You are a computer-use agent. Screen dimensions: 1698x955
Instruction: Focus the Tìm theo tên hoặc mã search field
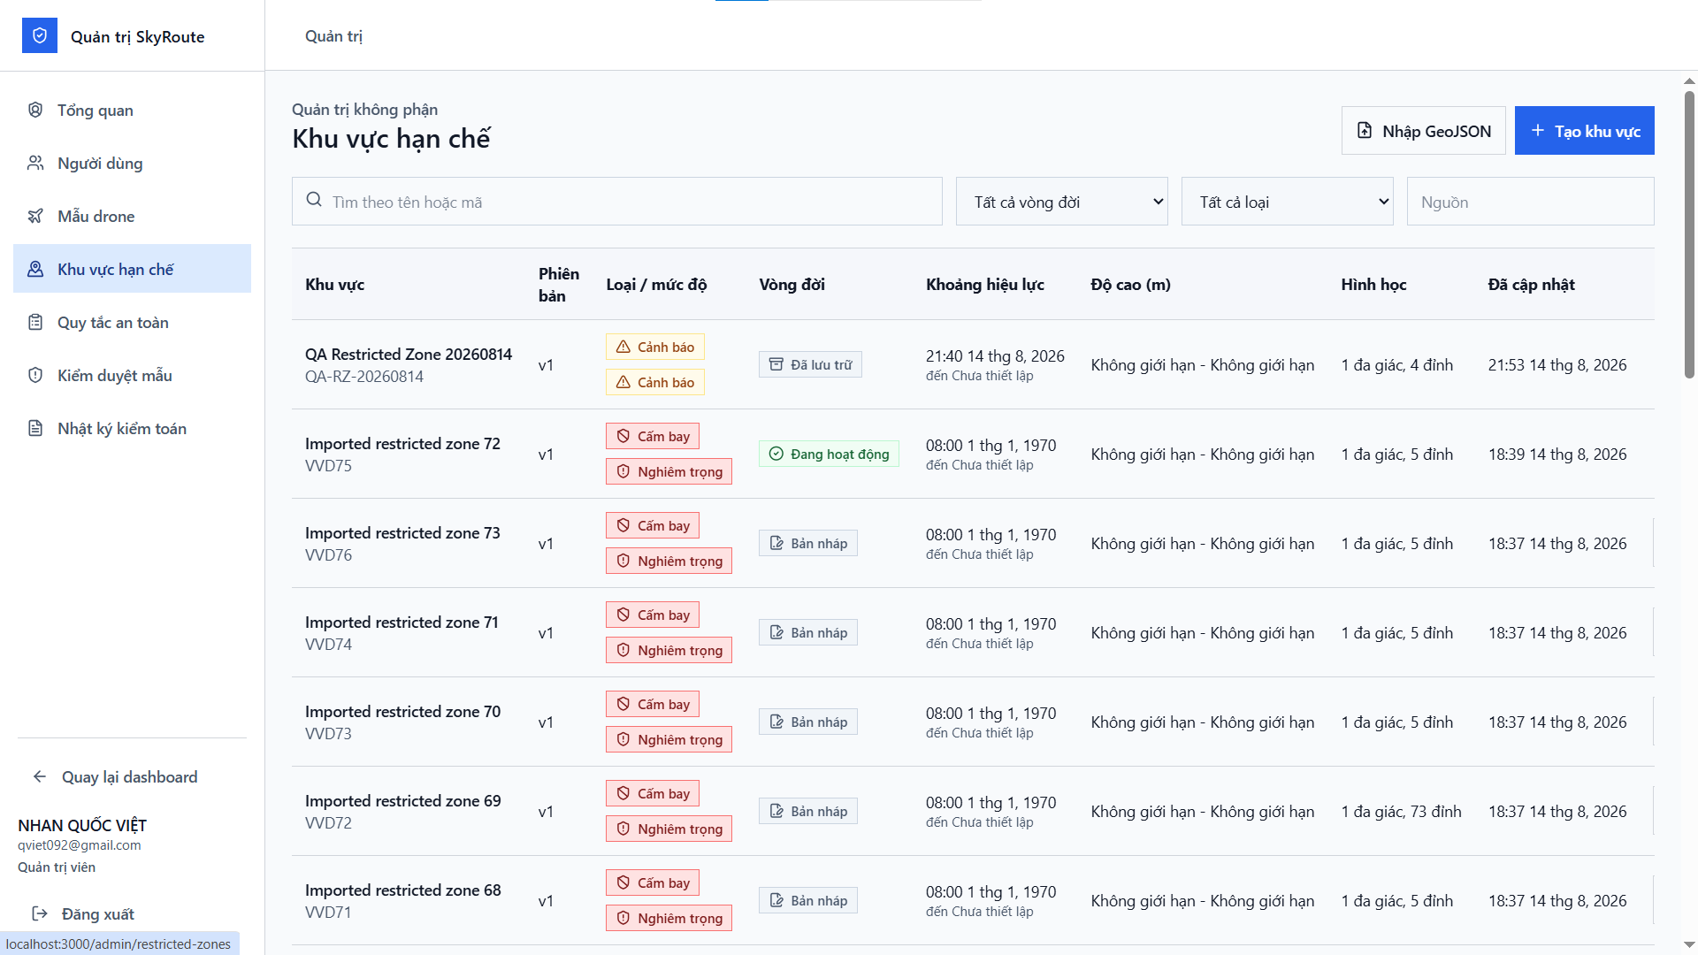[x=617, y=202]
